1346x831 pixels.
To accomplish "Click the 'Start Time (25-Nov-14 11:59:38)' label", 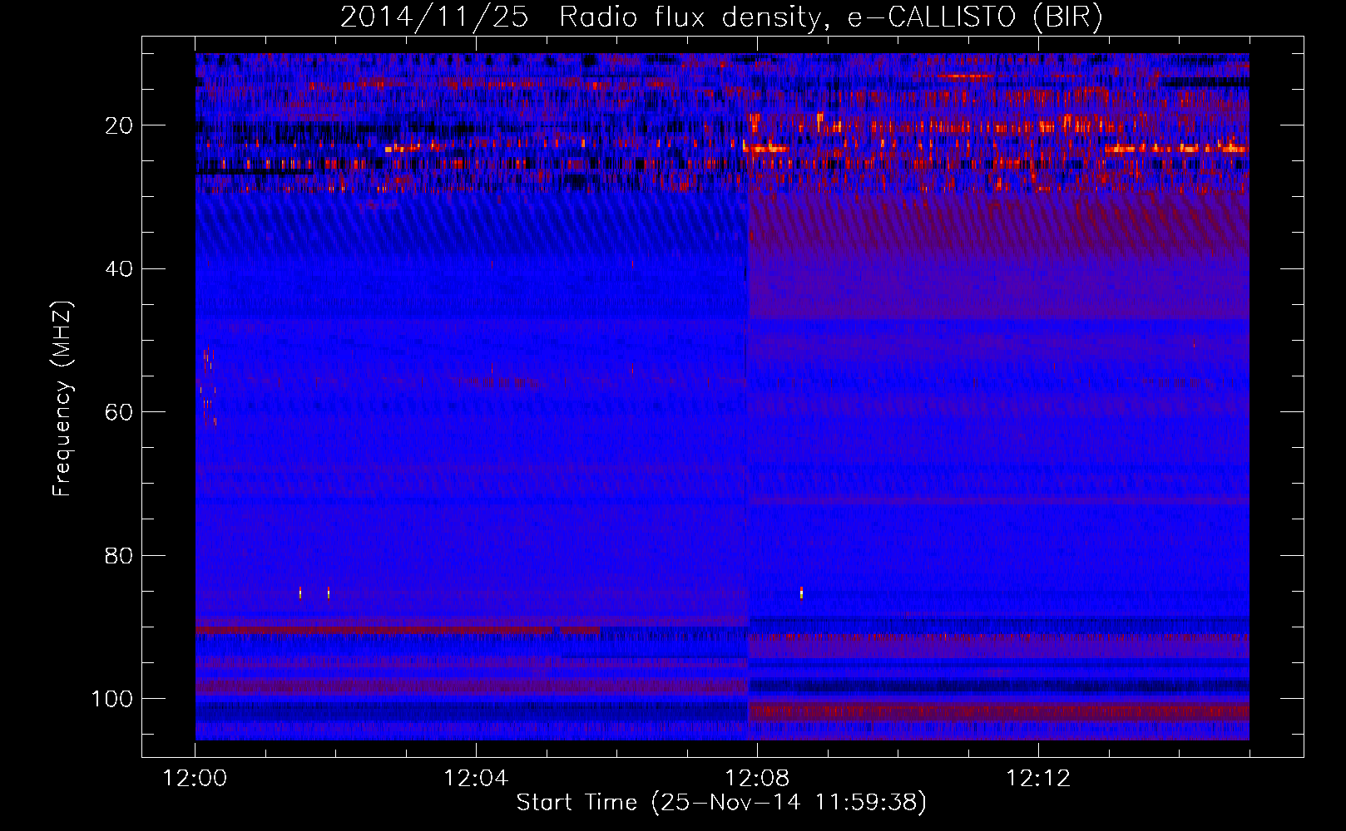I will (x=721, y=803).
